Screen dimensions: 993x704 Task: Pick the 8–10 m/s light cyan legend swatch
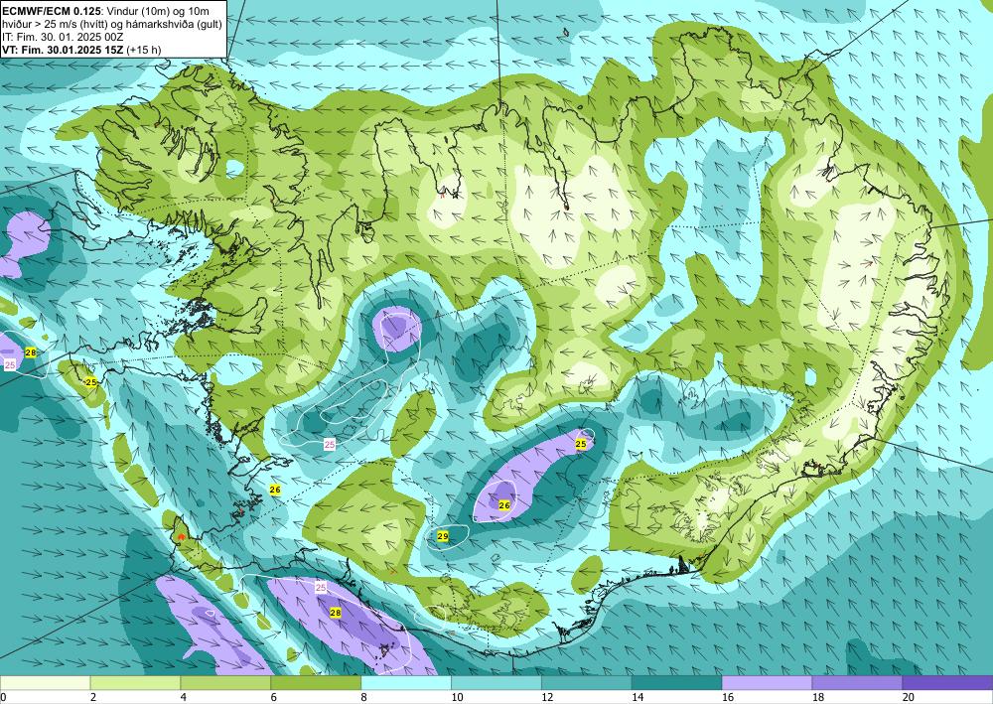tap(406, 682)
